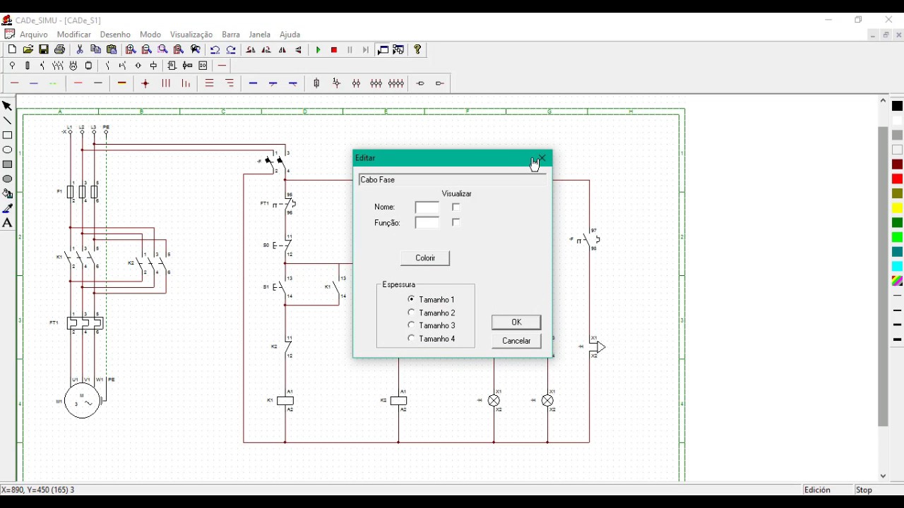Click the M1 motor symbol in schematic
The width and height of the screenshot is (904, 508).
[83, 401]
